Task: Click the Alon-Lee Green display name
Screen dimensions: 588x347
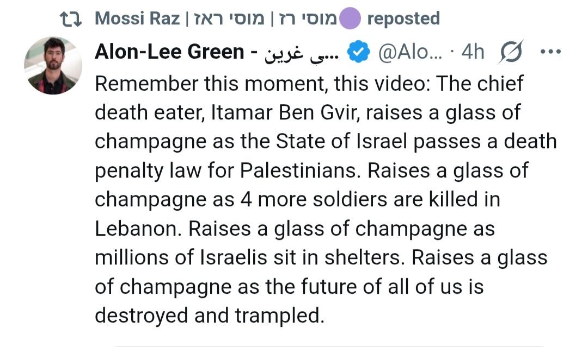Action: click(x=169, y=52)
